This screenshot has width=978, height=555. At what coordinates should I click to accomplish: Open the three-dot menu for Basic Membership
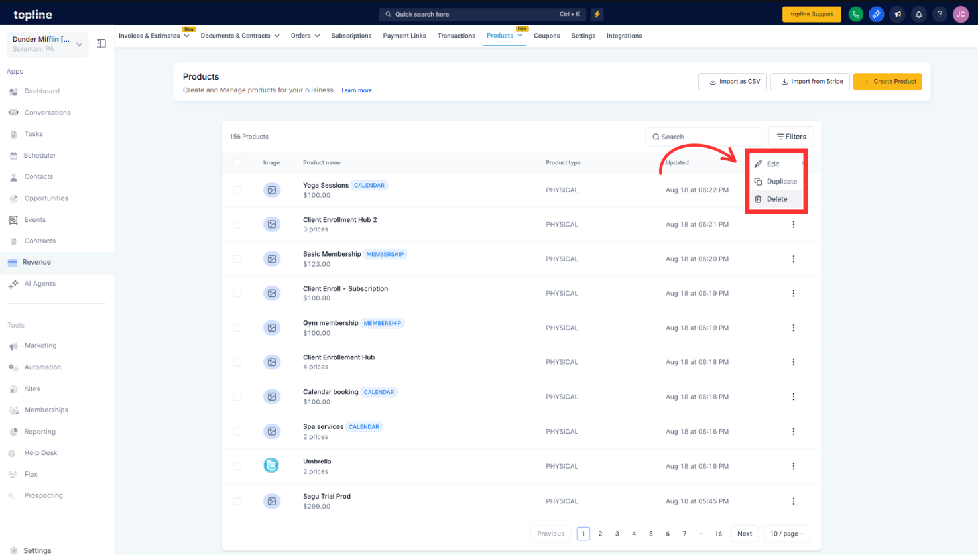pos(793,259)
